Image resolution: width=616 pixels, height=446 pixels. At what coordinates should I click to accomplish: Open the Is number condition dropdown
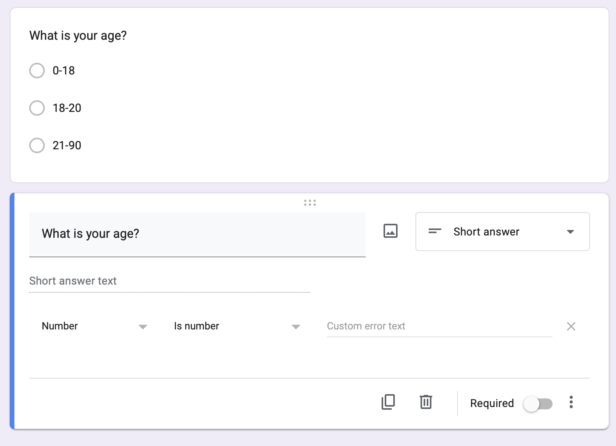[x=237, y=326]
